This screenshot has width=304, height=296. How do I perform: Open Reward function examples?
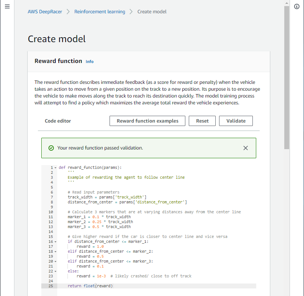147,121
